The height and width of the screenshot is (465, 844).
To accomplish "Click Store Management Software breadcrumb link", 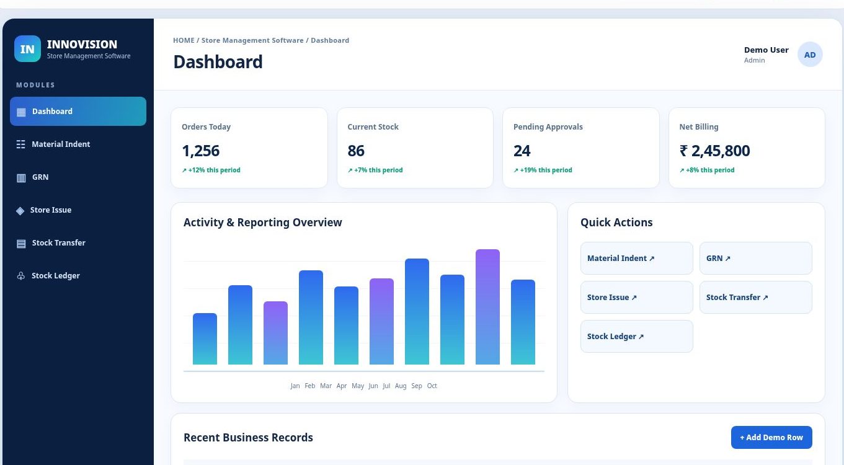I will point(252,40).
